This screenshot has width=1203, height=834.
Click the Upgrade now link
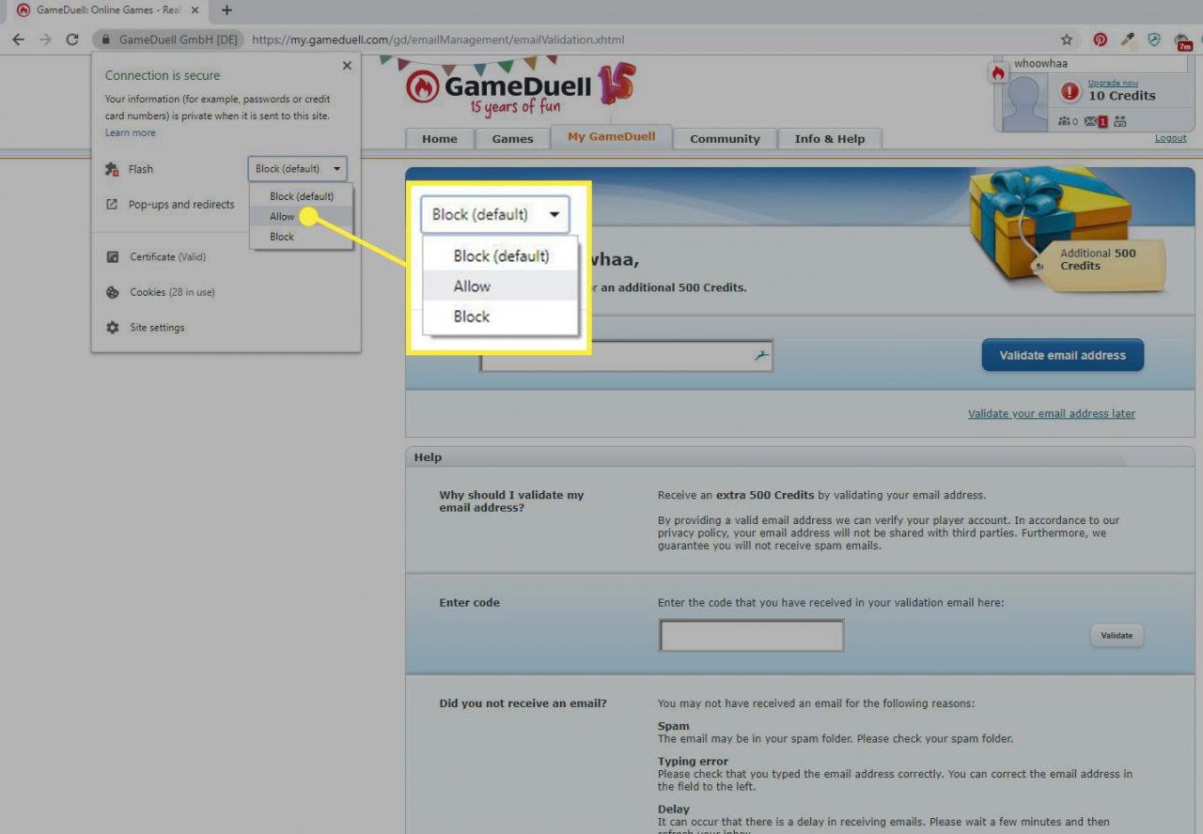click(x=1113, y=83)
